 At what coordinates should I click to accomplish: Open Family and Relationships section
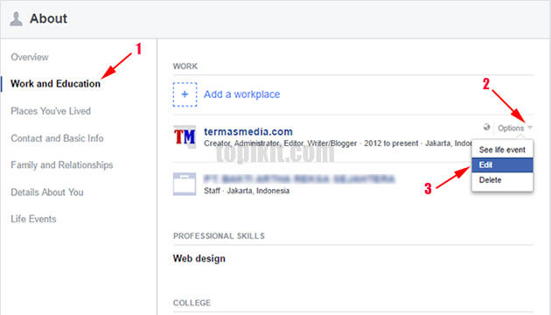point(62,164)
